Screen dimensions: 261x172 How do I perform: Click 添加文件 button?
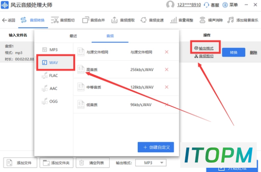[x=20, y=163]
